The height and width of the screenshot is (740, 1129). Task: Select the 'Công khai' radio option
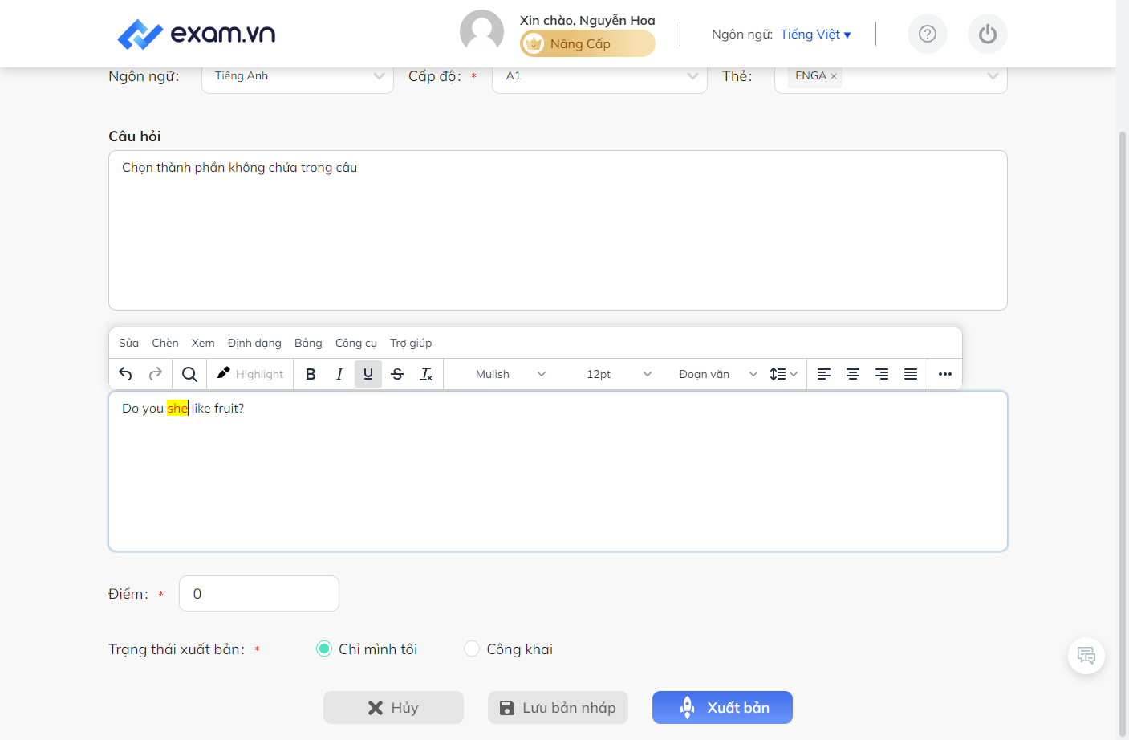pos(472,649)
